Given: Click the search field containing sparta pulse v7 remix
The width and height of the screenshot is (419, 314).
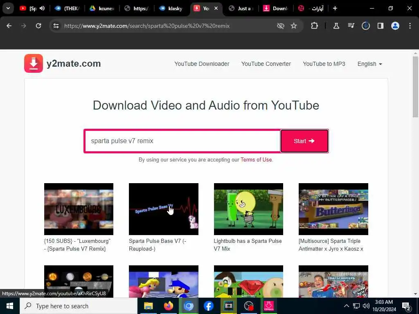Looking at the screenshot, I should point(182,141).
